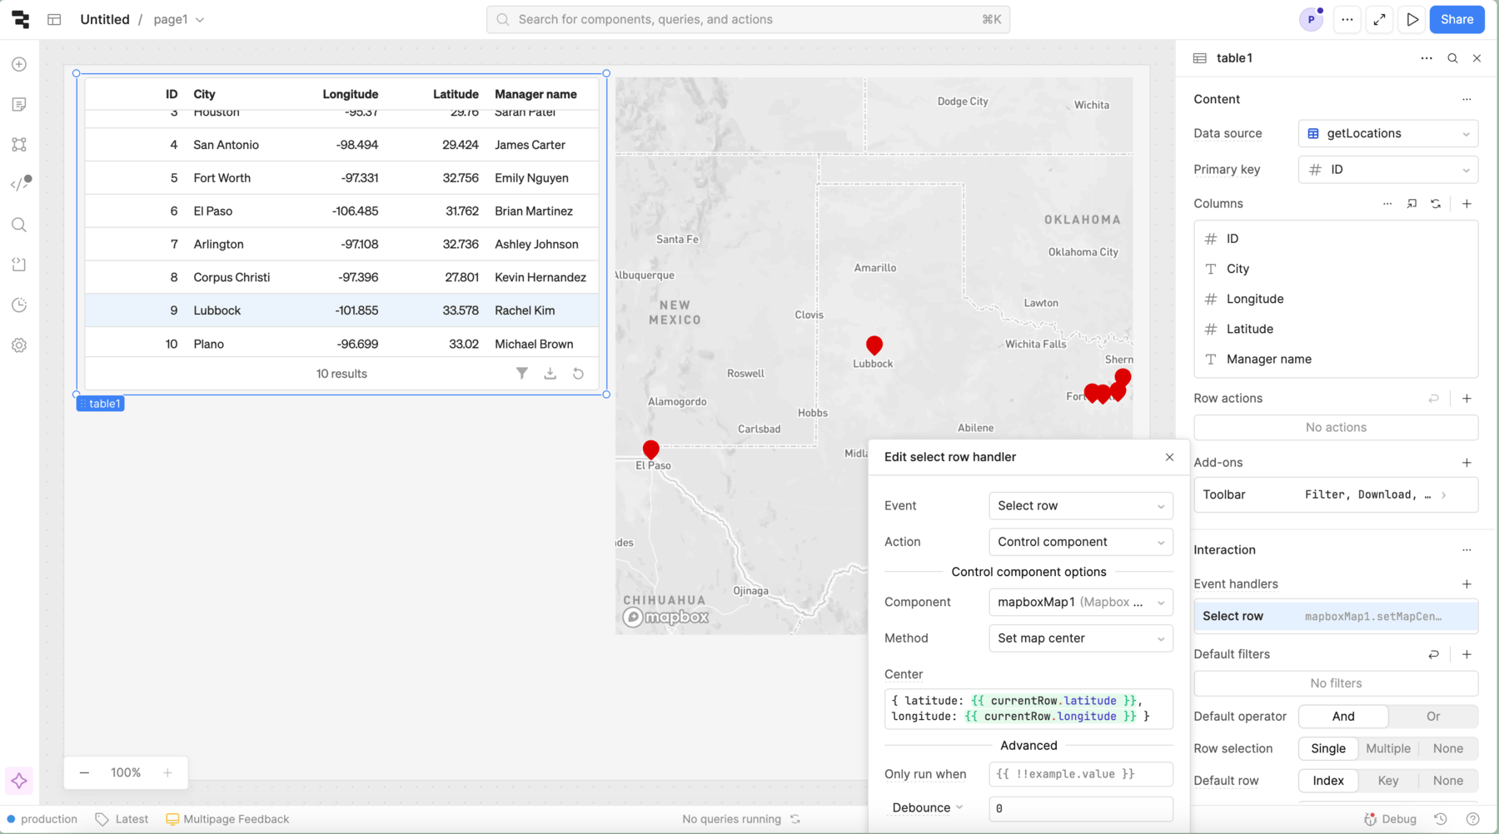Add a new table add-on
Image resolution: width=1499 pixels, height=834 pixels.
click(1467, 463)
